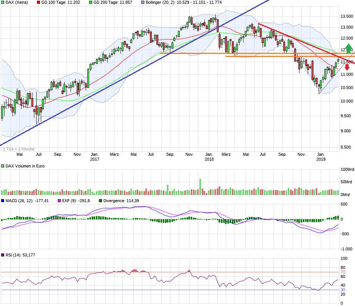Click the blue Bollinger legend square
355x307 pixels.
point(143,3)
